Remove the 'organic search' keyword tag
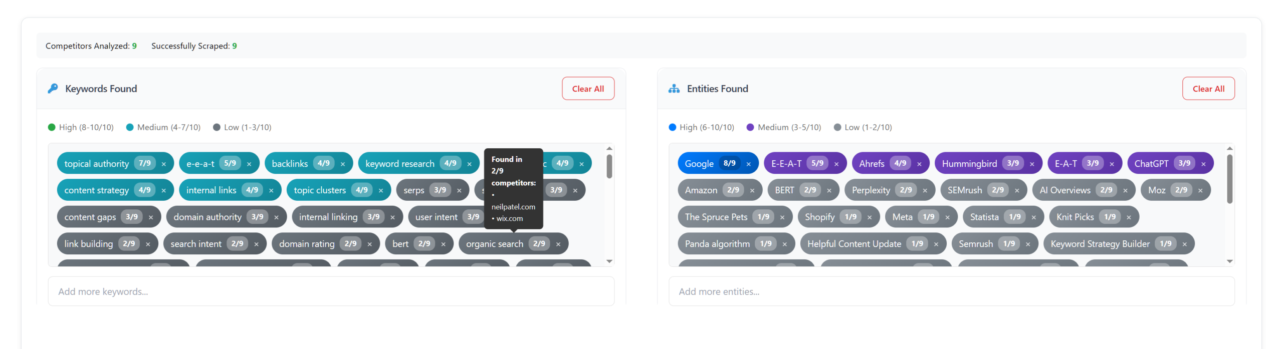Screen dimensions: 1283x349 (558, 244)
